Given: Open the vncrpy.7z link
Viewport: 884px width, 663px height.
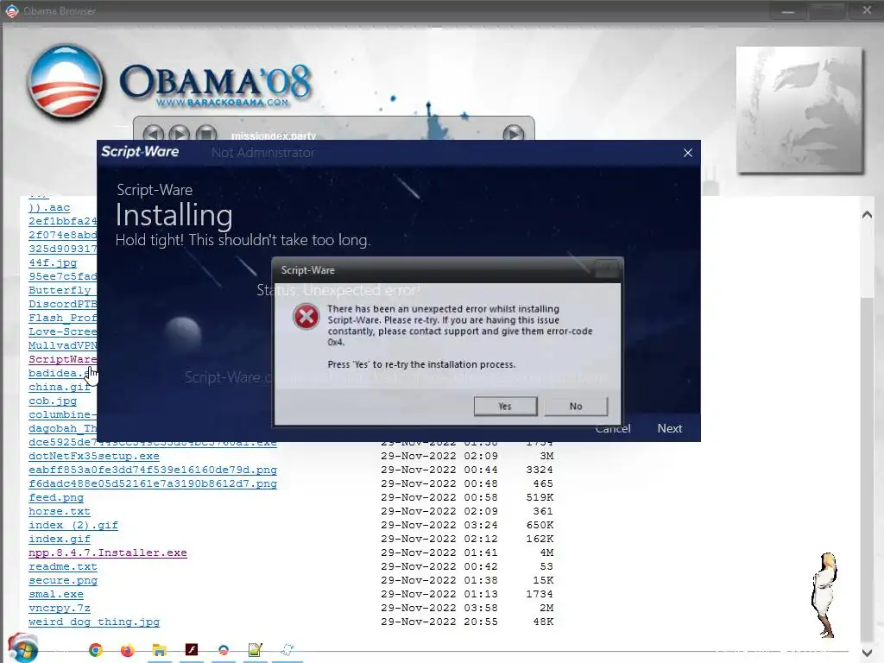Looking at the screenshot, I should [x=60, y=608].
